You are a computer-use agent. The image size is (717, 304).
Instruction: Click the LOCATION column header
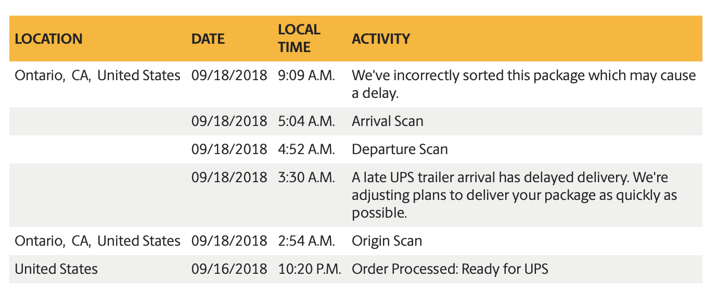tap(48, 39)
